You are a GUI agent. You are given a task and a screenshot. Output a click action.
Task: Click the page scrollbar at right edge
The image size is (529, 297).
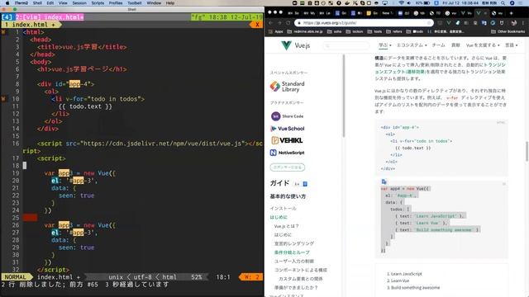(527, 152)
